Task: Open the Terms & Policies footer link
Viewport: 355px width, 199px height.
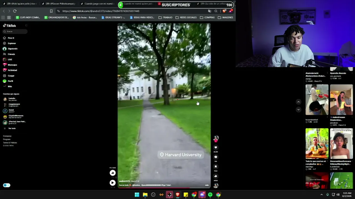Action: 10,143
